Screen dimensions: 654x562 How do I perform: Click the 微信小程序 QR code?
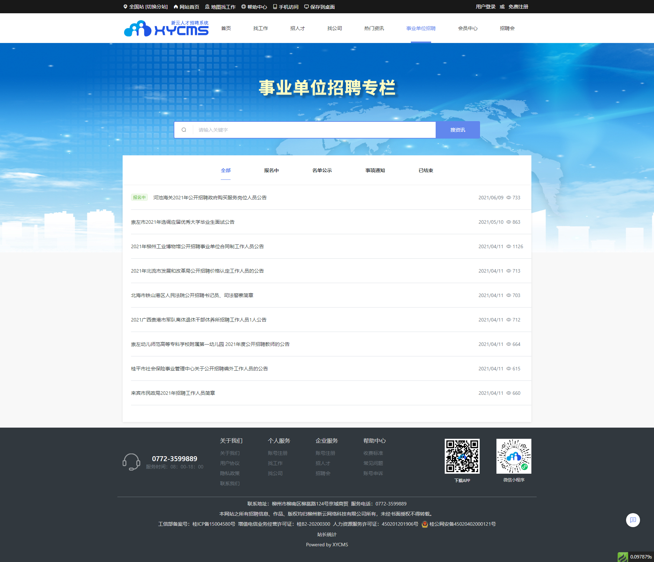pos(514,456)
